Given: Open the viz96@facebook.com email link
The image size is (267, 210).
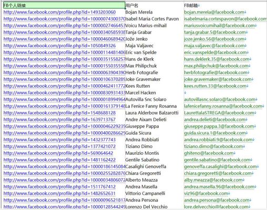Looking at the screenshot, I should tap(206, 194).
